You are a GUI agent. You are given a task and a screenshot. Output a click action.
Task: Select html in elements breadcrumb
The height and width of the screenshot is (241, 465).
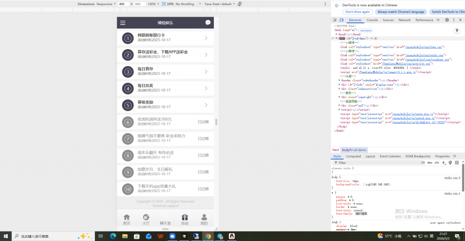(336, 150)
